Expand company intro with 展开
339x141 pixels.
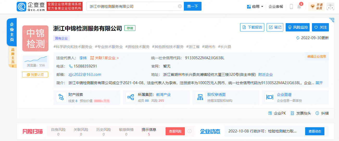click(319, 83)
